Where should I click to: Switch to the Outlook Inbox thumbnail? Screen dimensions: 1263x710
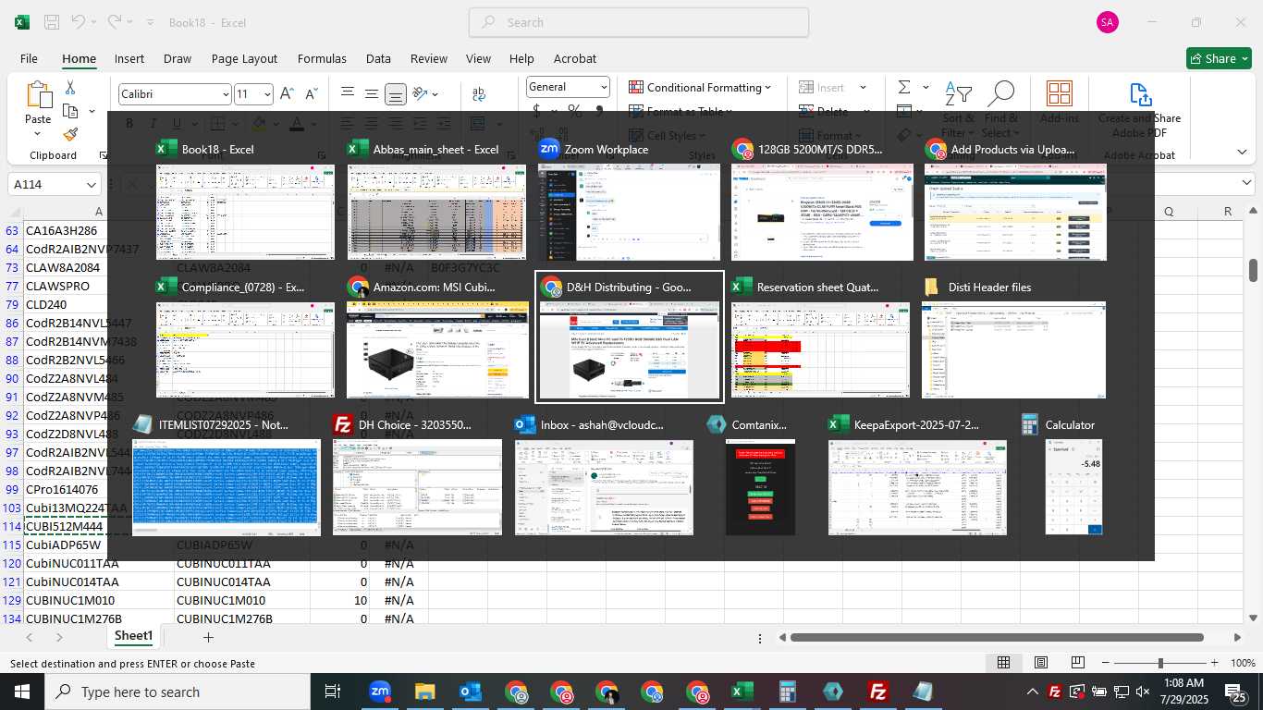604,487
